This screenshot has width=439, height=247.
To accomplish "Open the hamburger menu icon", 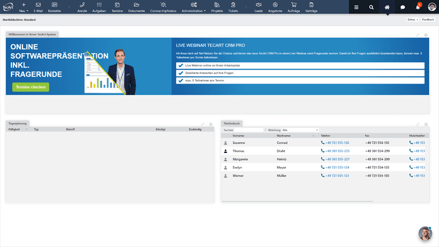I will pos(356,7).
